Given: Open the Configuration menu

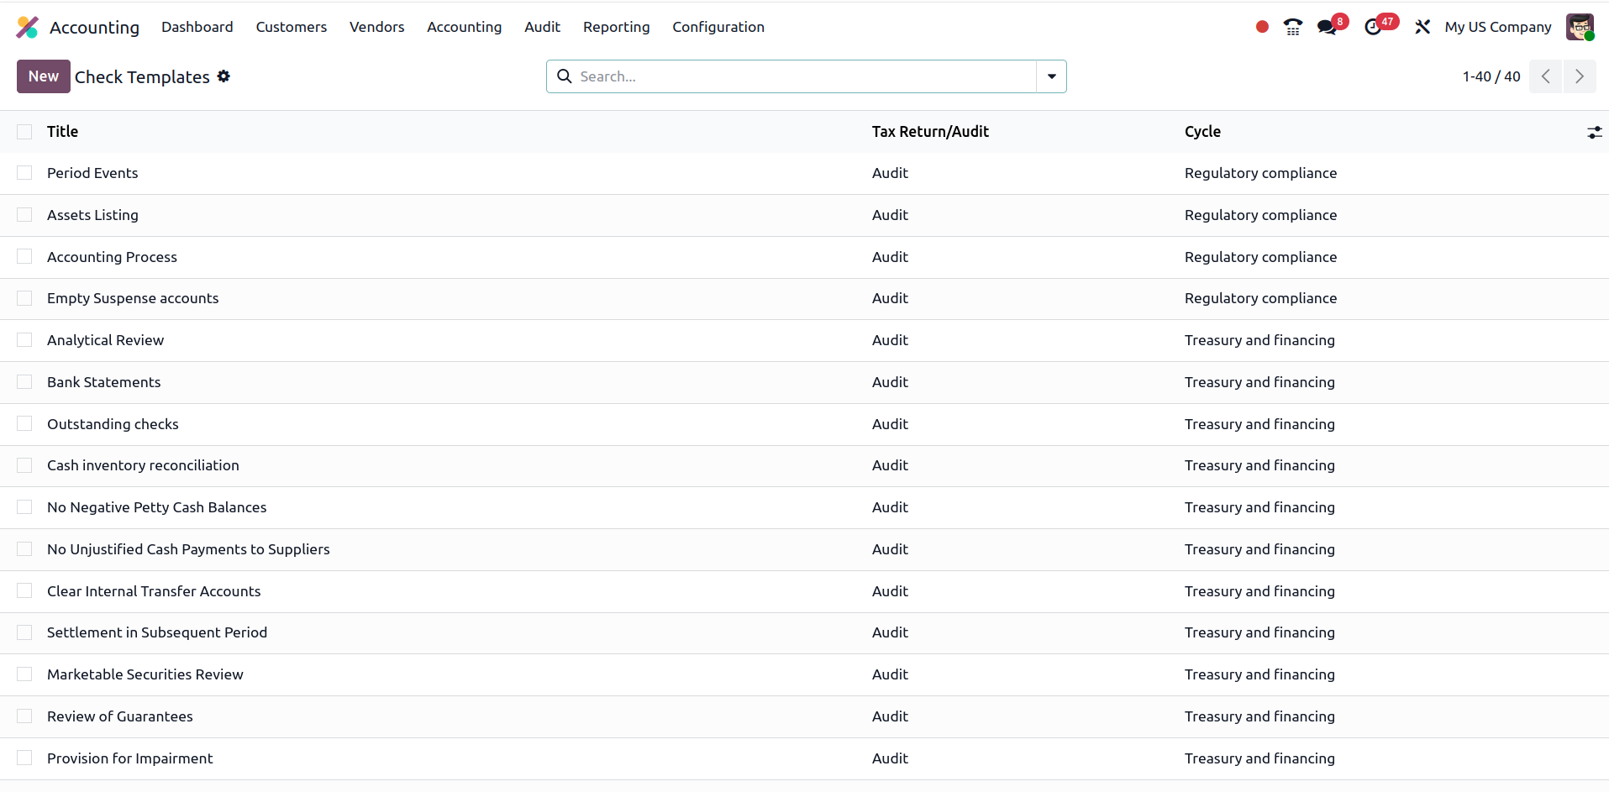Looking at the screenshot, I should pos(718,27).
